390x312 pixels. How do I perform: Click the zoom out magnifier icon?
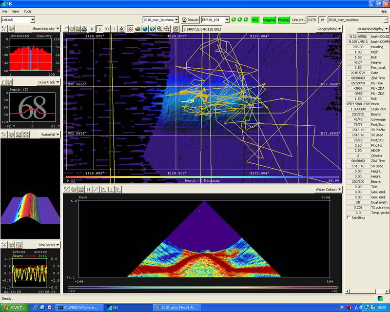[167, 29]
